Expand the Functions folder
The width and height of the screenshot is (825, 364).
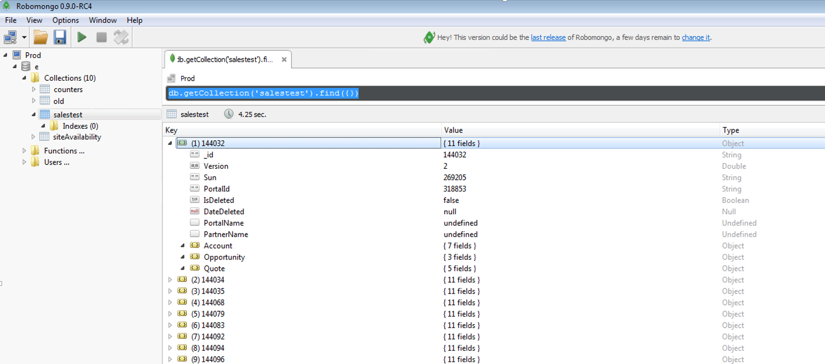point(24,151)
